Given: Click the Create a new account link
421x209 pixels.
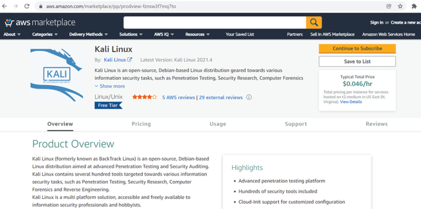Looking at the screenshot, I should tap(406, 22).
